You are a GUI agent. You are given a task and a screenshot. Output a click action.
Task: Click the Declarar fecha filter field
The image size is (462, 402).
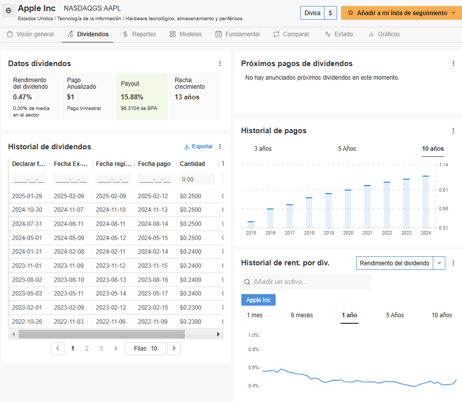pyautogui.click(x=29, y=180)
